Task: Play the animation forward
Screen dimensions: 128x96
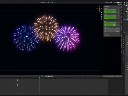Action: pos(50,76)
